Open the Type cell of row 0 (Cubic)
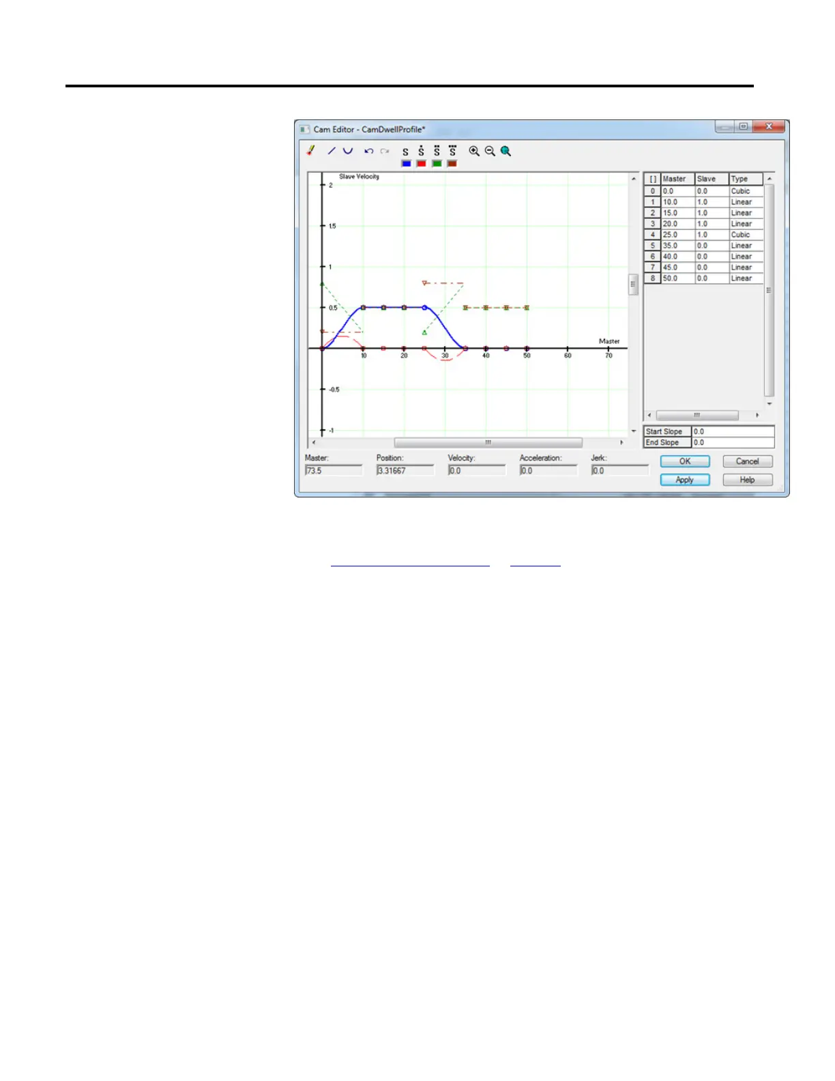This screenshot has width=835, height=1081. point(746,191)
